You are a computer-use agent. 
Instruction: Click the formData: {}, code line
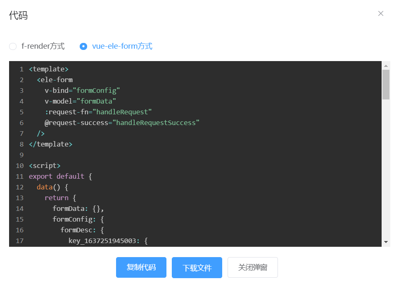point(78,209)
